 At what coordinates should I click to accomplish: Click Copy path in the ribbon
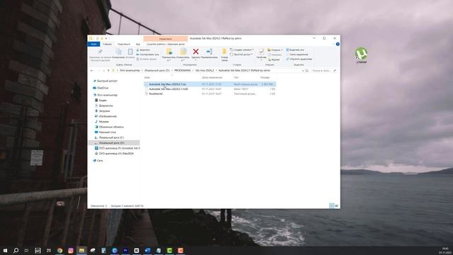[148, 55]
